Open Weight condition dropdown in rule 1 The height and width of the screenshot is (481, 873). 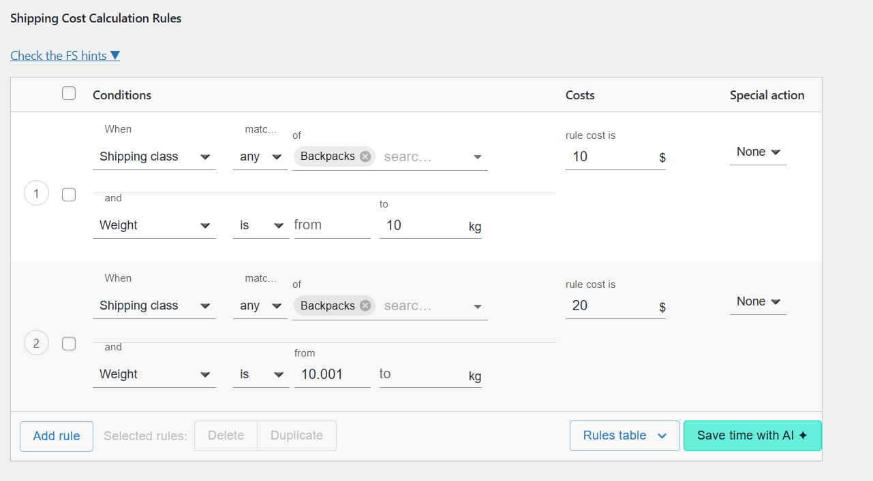pyautogui.click(x=154, y=225)
